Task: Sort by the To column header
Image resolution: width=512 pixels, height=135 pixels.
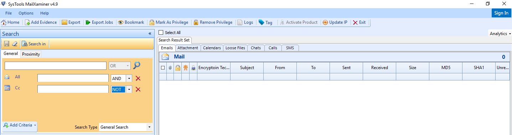Action: tap(313, 68)
